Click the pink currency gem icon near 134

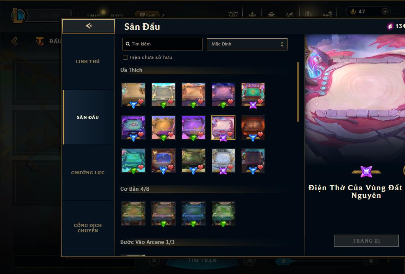pos(390,26)
